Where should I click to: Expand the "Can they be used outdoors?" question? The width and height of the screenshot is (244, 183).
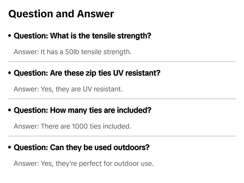(82, 148)
